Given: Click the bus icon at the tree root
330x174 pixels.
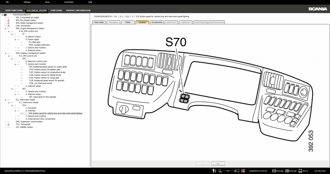Looking at the screenshot, I should [x=5, y=15].
